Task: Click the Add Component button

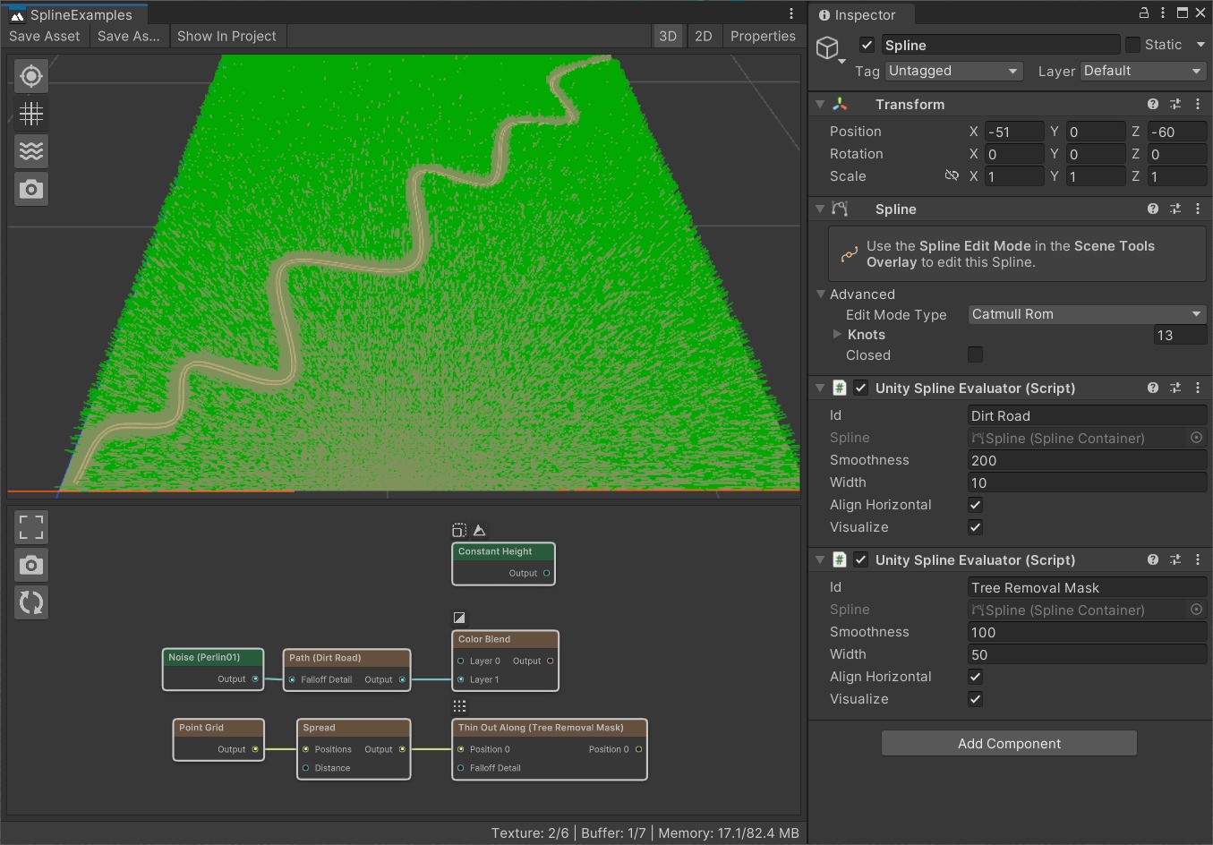Action: 1009,743
